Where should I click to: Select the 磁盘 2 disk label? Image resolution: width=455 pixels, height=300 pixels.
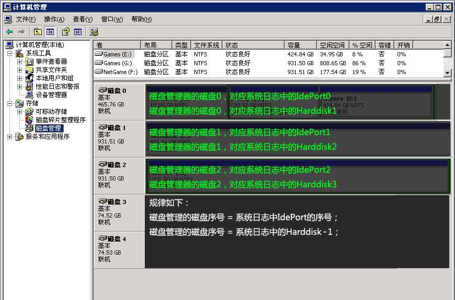(119, 176)
